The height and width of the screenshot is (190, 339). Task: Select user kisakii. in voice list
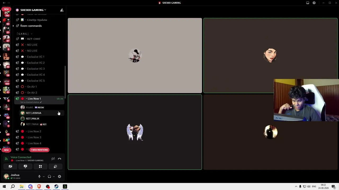[x=42, y=107]
